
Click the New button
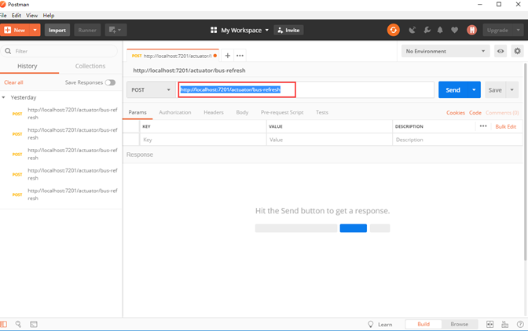click(x=15, y=30)
